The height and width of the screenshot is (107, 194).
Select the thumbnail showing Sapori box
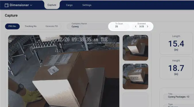135,76
